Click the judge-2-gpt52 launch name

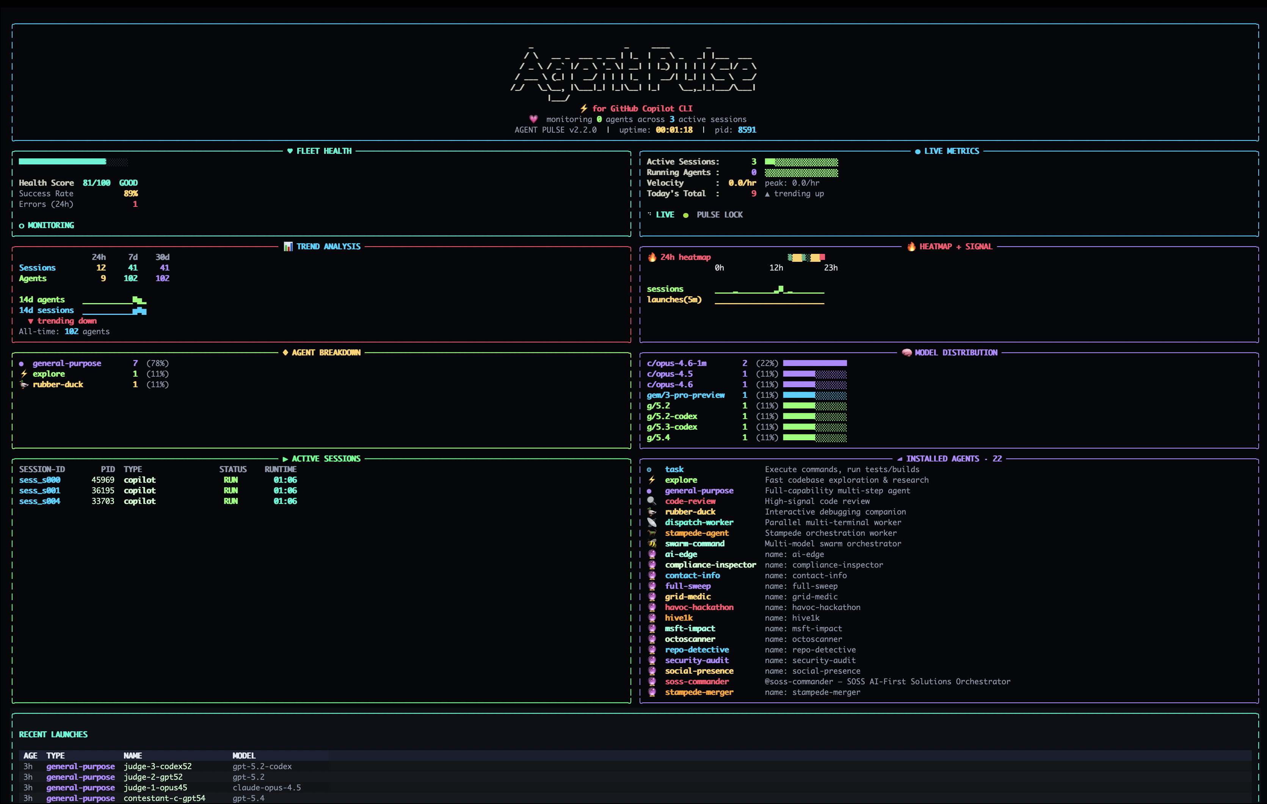153,777
